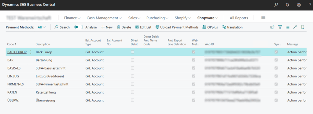Toggle Direct Debit checkbox for Back Europ
Viewport: 313px width, 114px height.
(133, 52)
